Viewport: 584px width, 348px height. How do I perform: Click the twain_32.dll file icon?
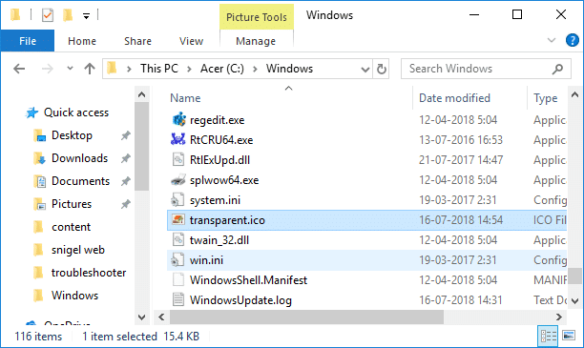pos(178,240)
